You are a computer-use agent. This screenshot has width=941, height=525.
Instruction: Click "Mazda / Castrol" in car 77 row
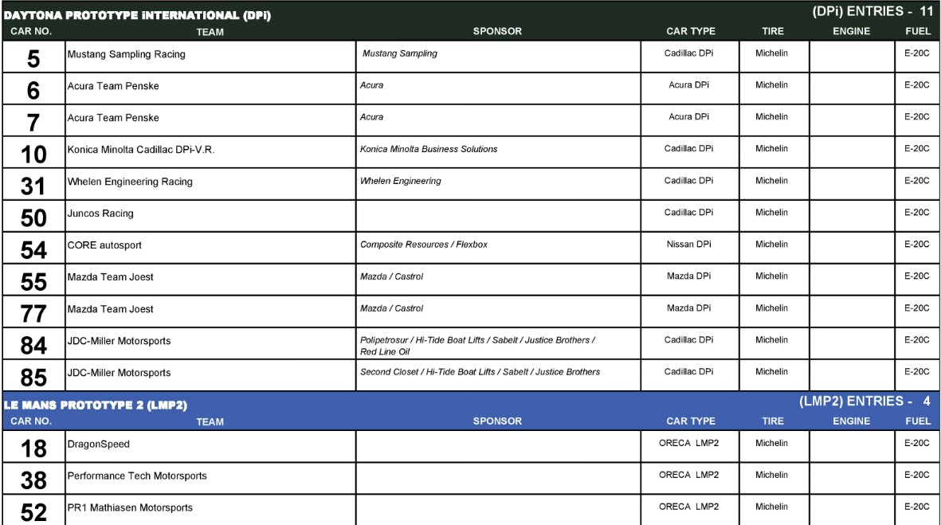click(x=391, y=308)
